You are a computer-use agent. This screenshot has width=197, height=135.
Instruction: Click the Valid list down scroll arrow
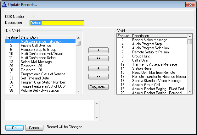click(190, 92)
